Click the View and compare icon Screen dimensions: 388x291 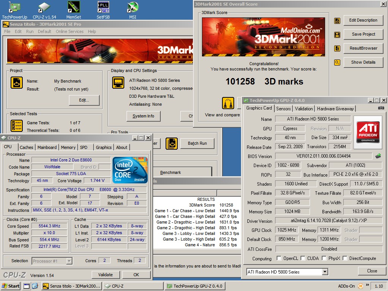point(228,103)
